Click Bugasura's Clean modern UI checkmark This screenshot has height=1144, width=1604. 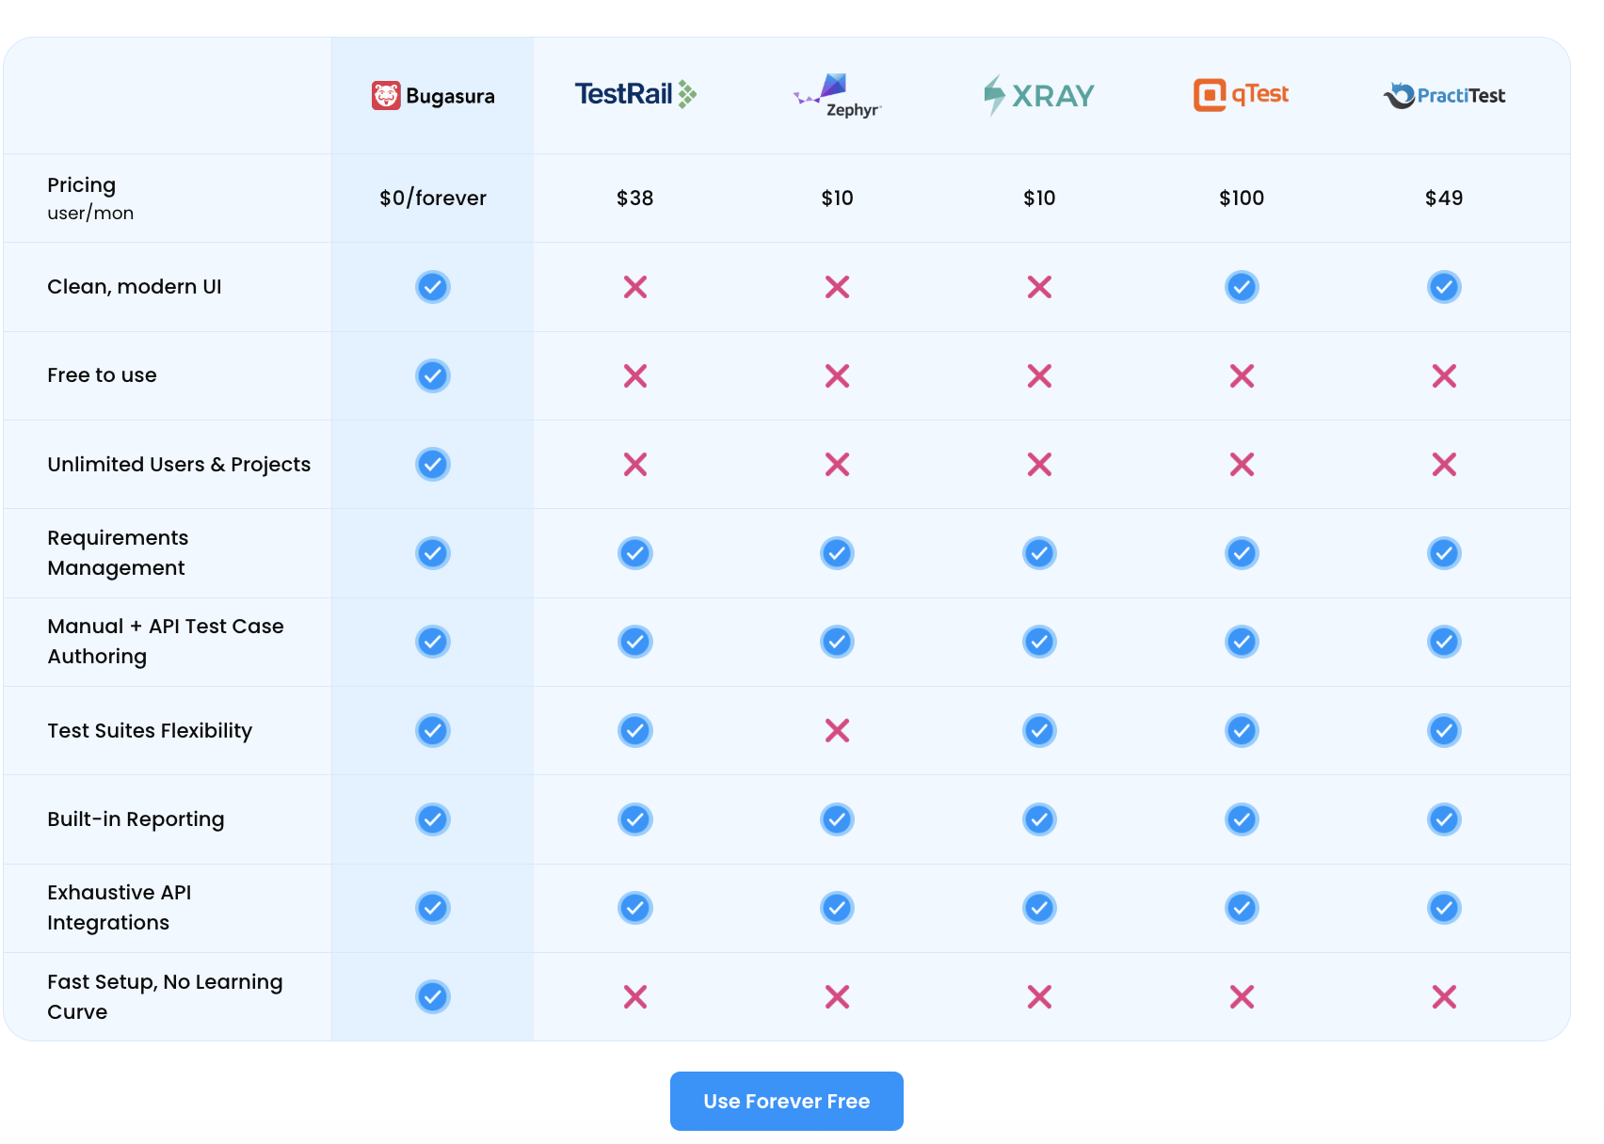click(x=433, y=287)
